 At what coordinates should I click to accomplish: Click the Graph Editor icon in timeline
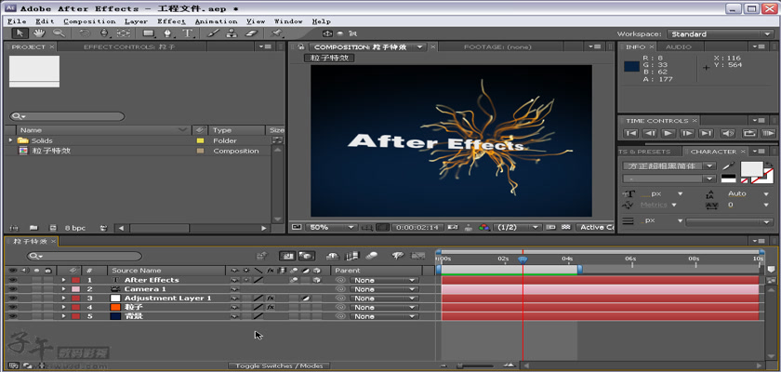[417, 256]
